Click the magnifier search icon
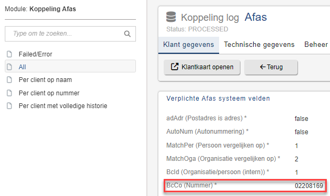The height and width of the screenshot is (196, 330). tap(127, 34)
